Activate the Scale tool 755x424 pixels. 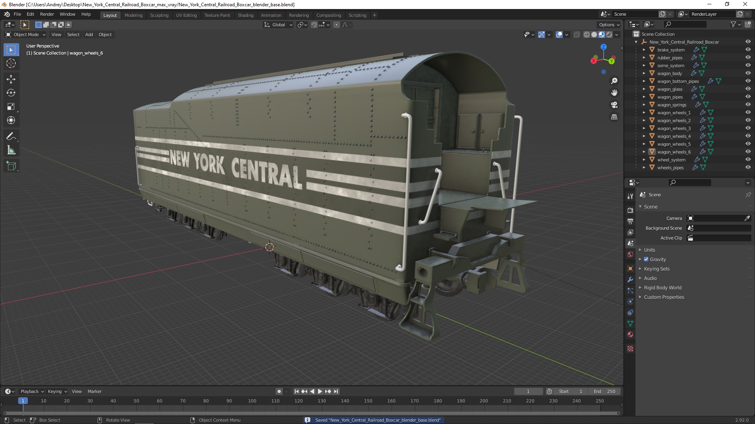[x=11, y=106]
